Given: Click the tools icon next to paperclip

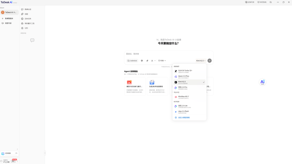Looking at the screenshot, I should coord(152,61).
